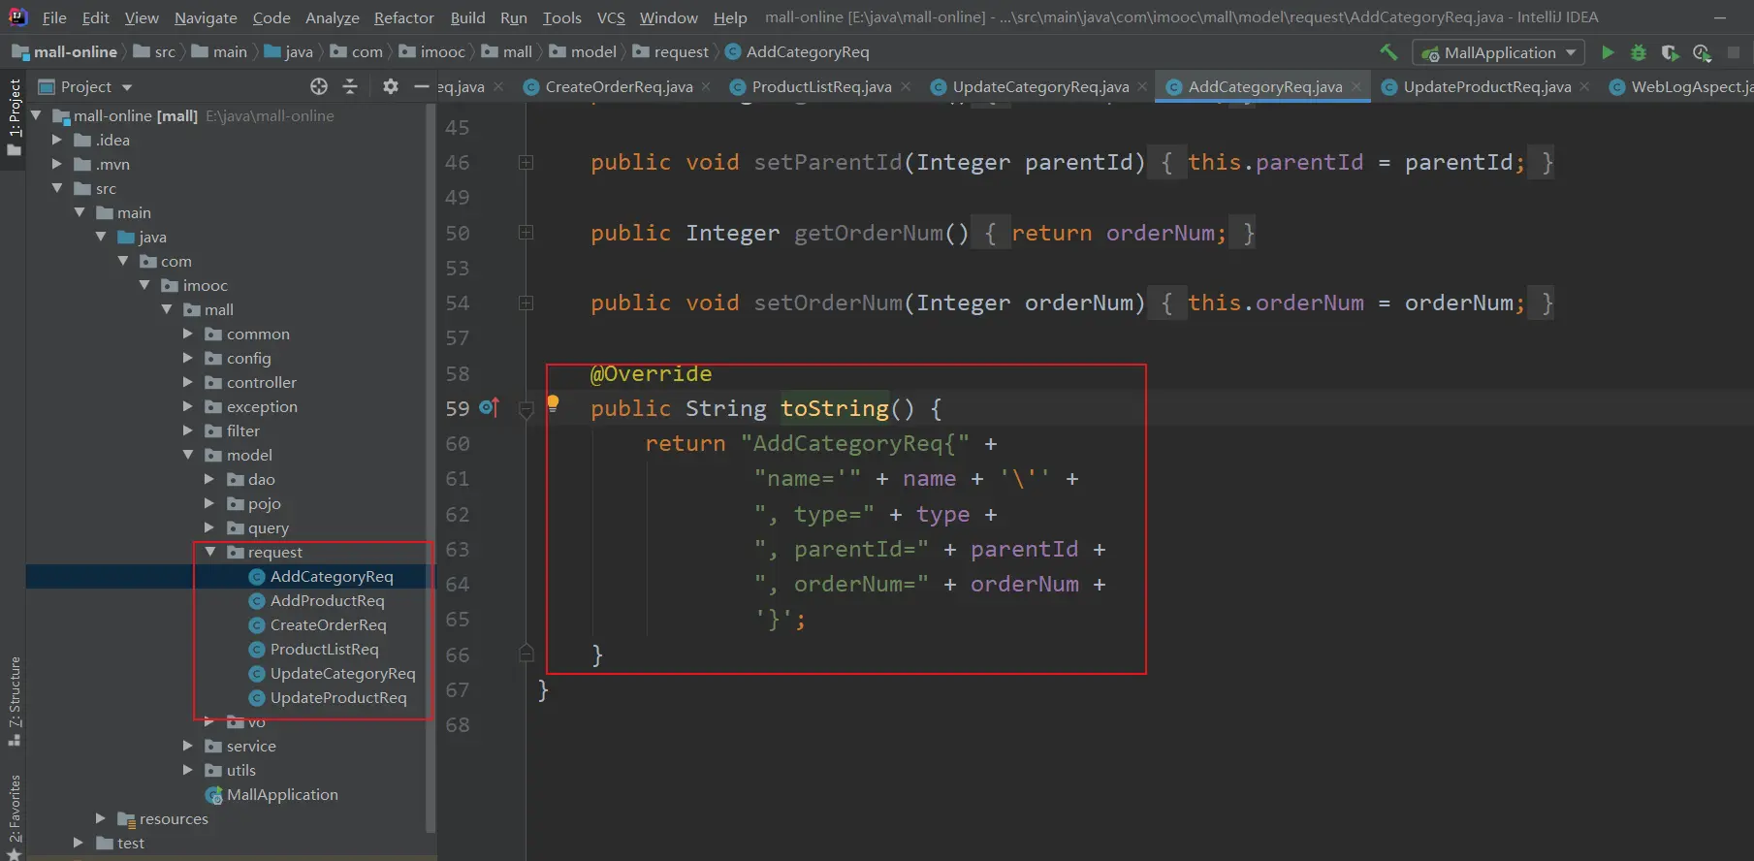Expand the controller folder in the tree
Image resolution: width=1754 pixels, height=861 pixels.
pos(188,382)
